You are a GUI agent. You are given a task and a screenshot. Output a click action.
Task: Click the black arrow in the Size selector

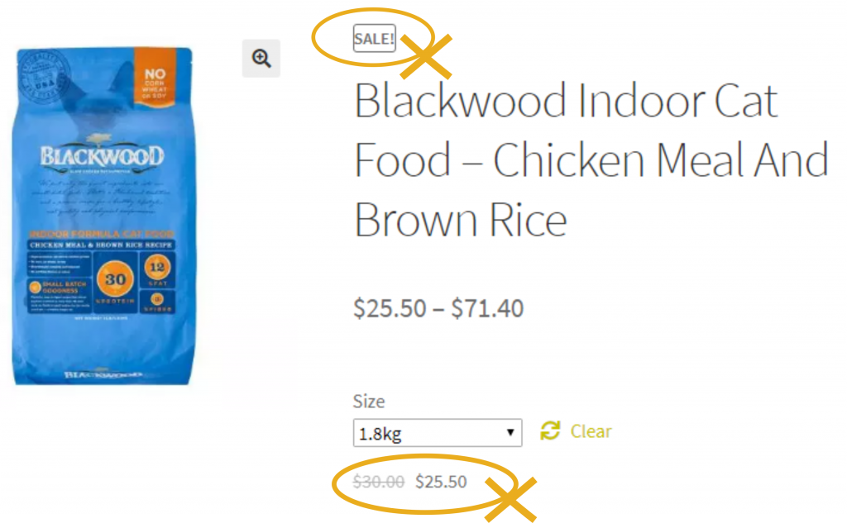pyautogui.click(x=510, y=432)
